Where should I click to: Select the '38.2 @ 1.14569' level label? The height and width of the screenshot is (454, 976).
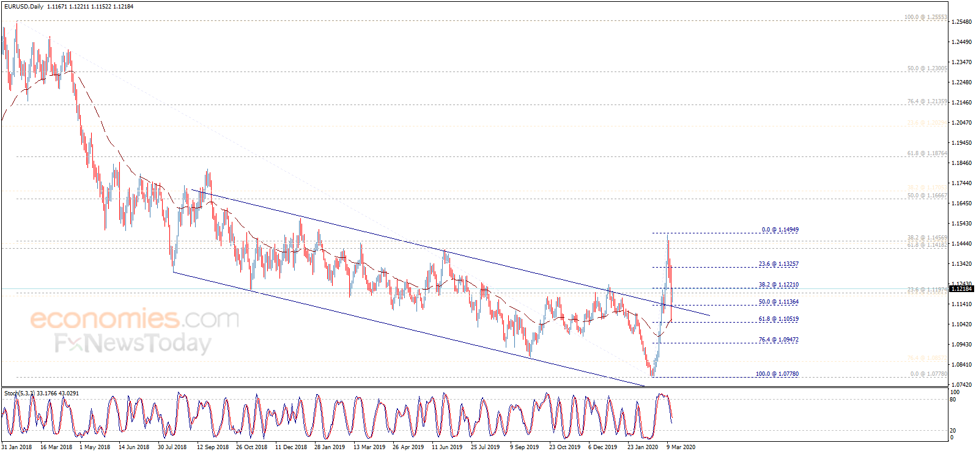(927, 238)
